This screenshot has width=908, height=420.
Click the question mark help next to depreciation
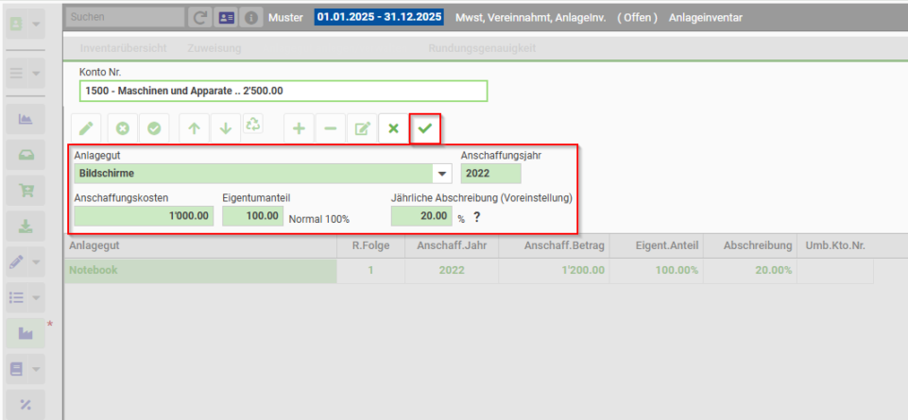coord(476,217)
